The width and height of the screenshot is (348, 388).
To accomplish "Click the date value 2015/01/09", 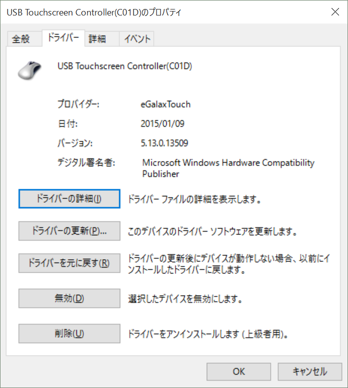I will pyautogui.click(x=162, y=123).
